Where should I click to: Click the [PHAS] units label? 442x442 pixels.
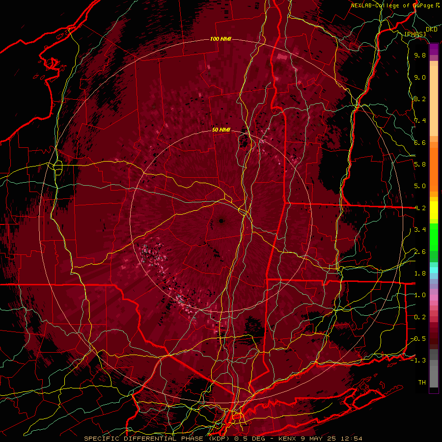415,34
